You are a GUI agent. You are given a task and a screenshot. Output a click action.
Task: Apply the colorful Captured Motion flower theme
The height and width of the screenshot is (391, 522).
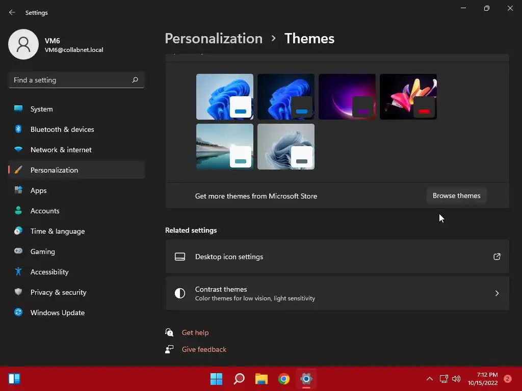pos(408,97)
